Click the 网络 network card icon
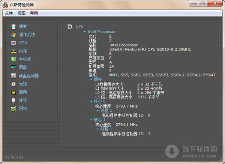The height and width of the screenshot is (164, 225). tap(13, 109)
